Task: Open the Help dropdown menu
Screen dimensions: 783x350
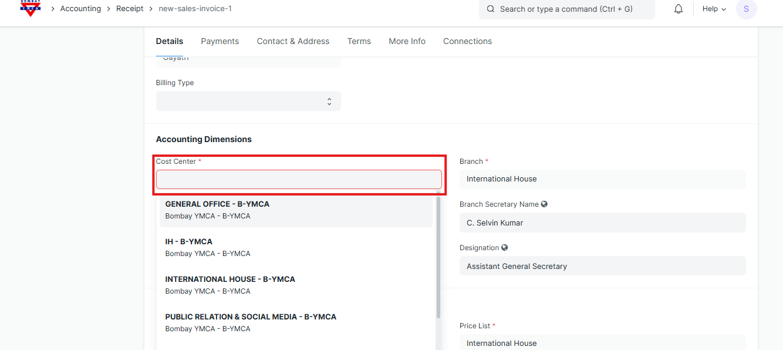Action: [714, 9]
